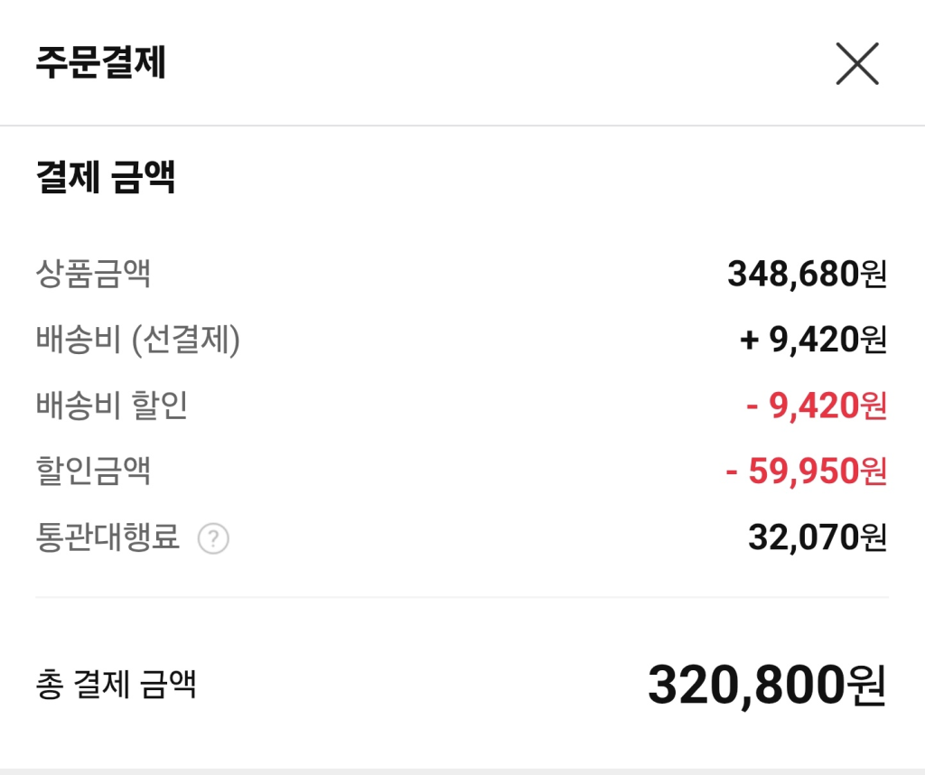Click the 할인금액 label
Screen dimensions: 925x775
(x=93, y=472)
